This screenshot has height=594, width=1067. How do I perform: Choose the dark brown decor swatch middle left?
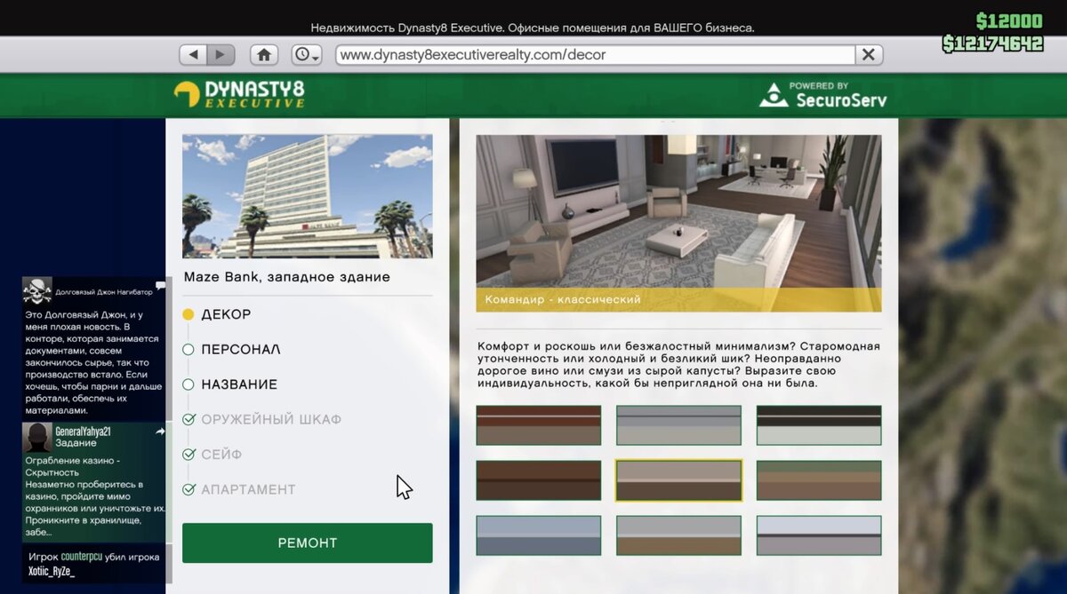[x=539, y=480]
